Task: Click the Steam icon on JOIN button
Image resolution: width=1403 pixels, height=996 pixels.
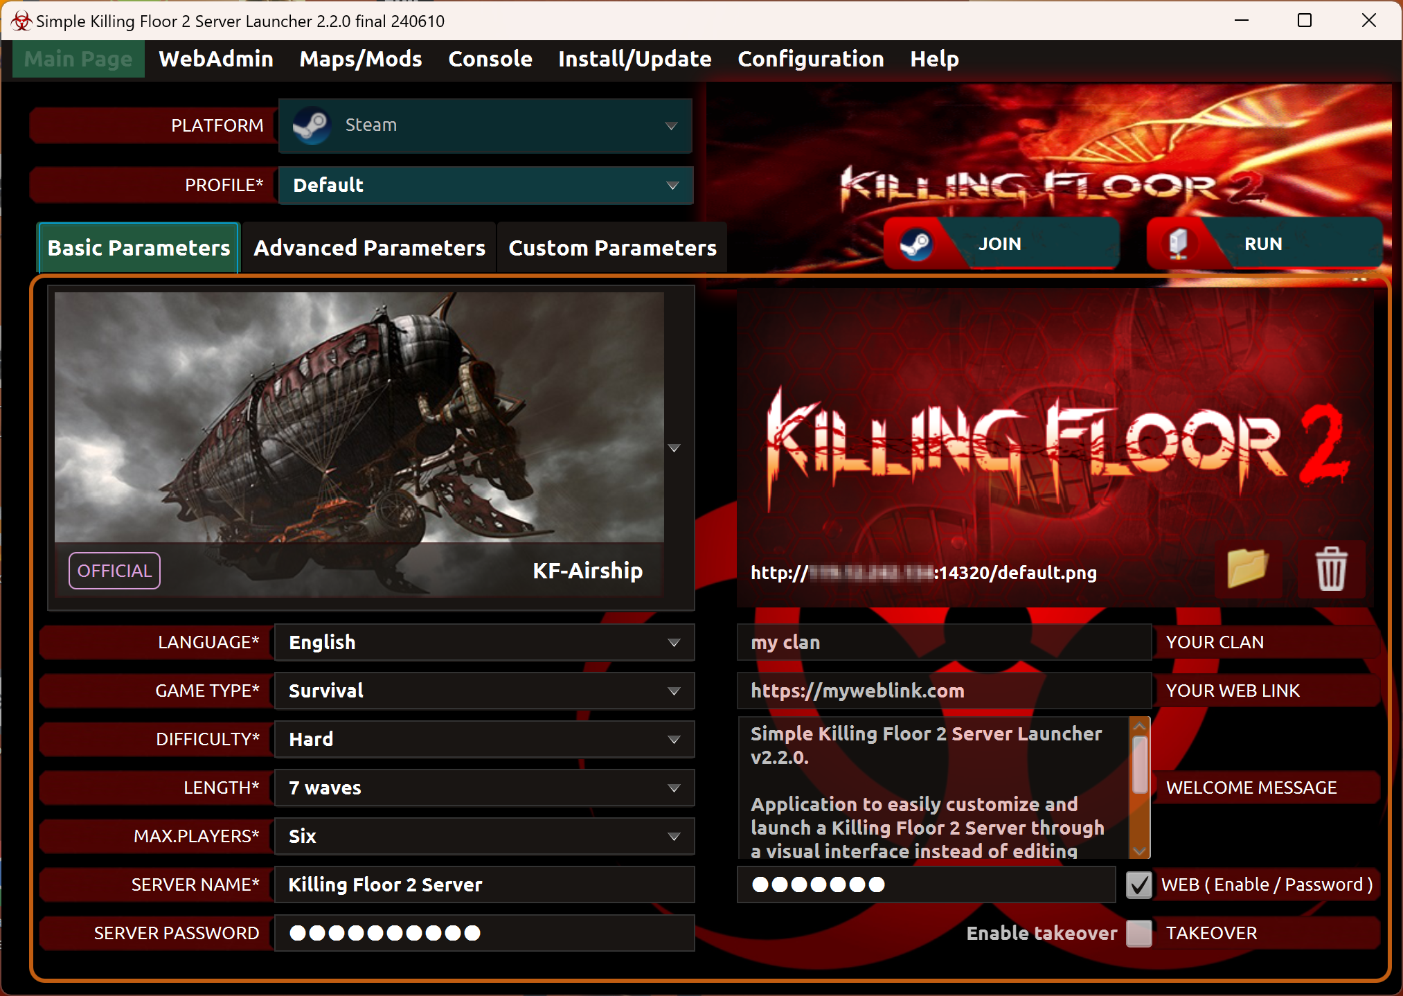Action: (x=915, y=244)
